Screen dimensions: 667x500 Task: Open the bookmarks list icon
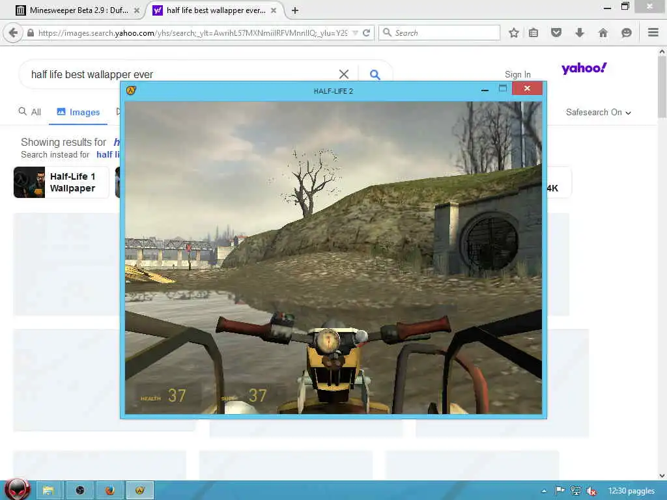pos(533,33)
